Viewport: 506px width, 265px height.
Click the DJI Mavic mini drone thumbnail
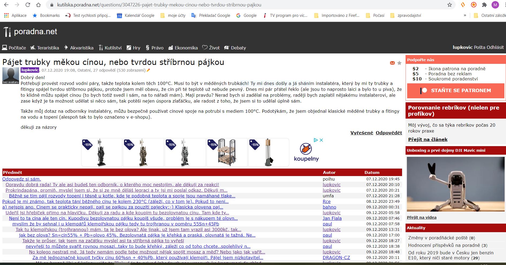[456, 184]
